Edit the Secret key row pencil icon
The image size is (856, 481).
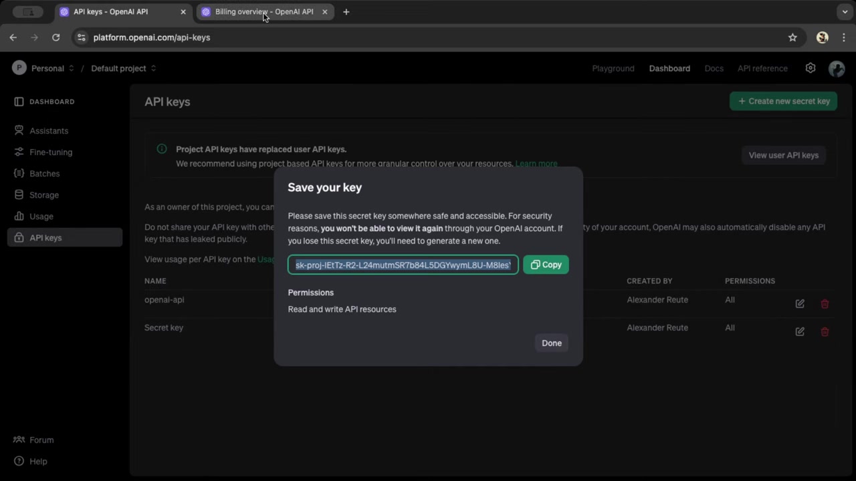(799, 332)
